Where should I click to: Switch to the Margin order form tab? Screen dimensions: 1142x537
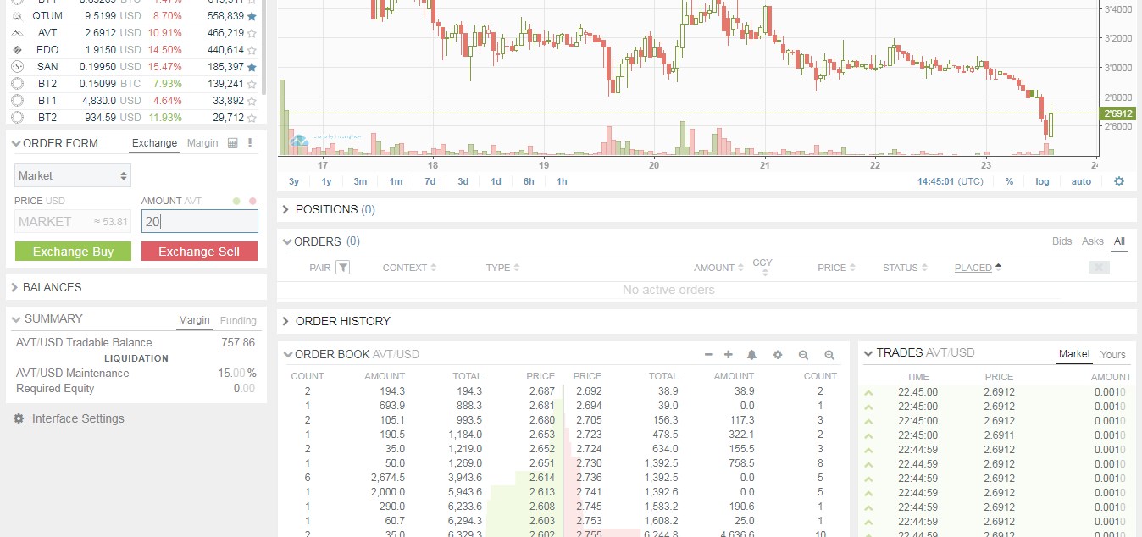202,143
